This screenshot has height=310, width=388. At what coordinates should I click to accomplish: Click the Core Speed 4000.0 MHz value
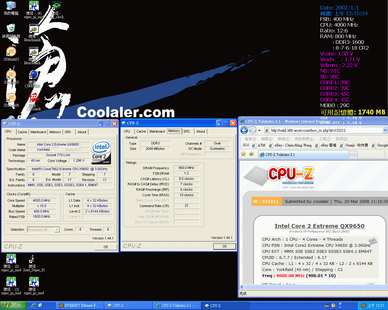point(42,200)
